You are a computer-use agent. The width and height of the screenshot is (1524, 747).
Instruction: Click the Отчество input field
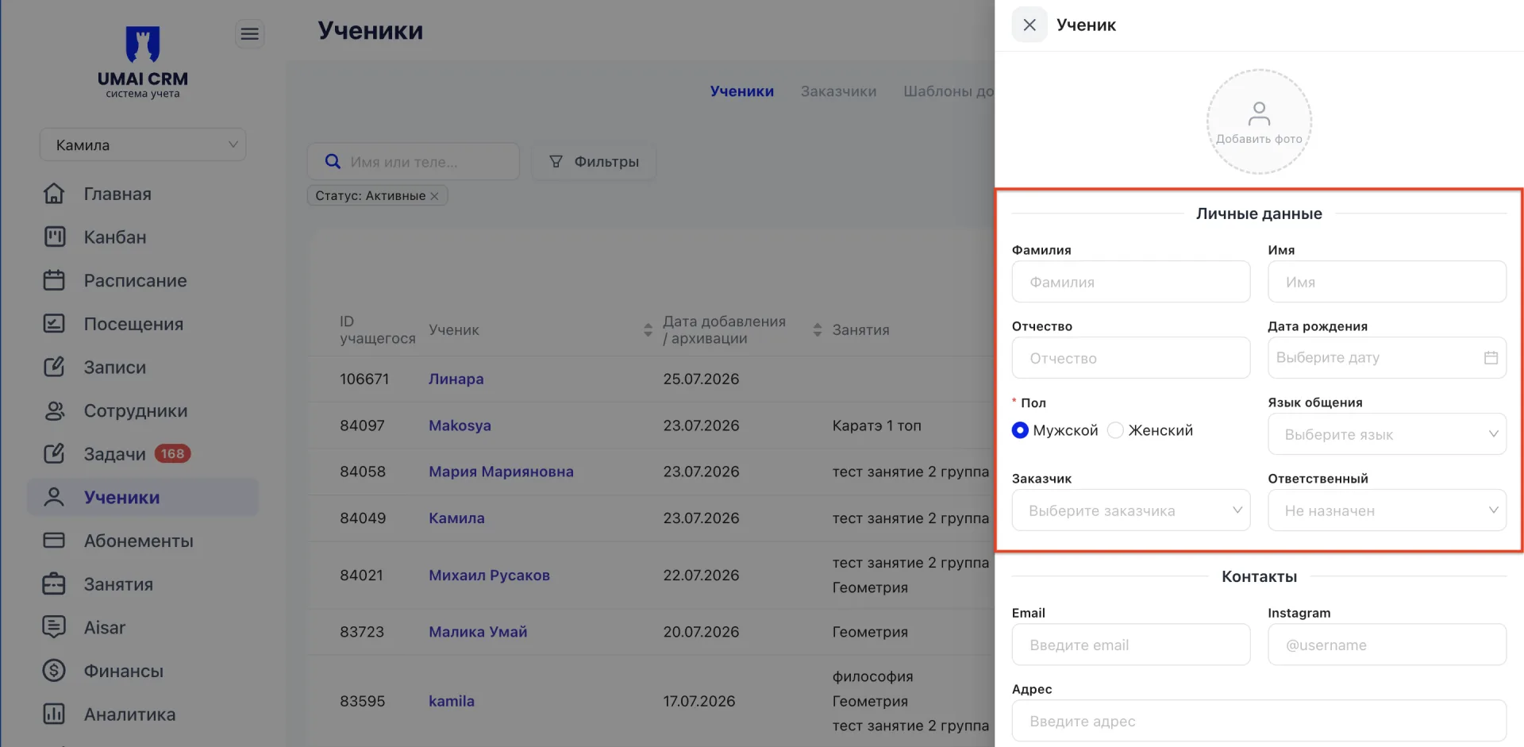tap(1131, 358)
